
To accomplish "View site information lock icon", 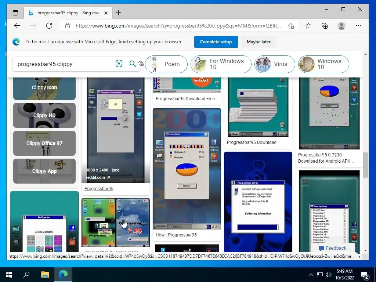I will (x=68, y=26).
